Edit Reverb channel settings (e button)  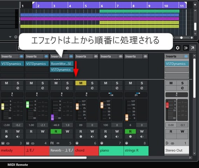tap(67, 88)
